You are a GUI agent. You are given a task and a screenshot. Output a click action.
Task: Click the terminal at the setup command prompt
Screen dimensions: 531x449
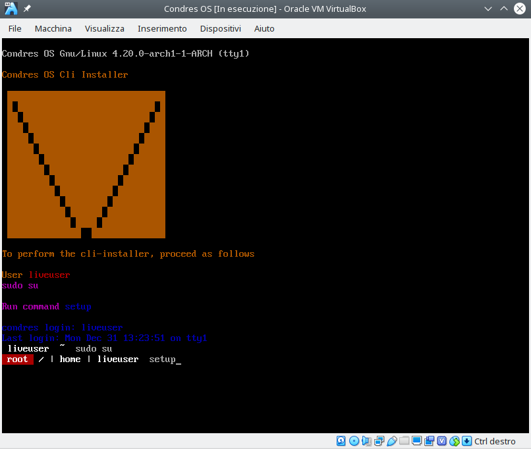coord(165,359)
